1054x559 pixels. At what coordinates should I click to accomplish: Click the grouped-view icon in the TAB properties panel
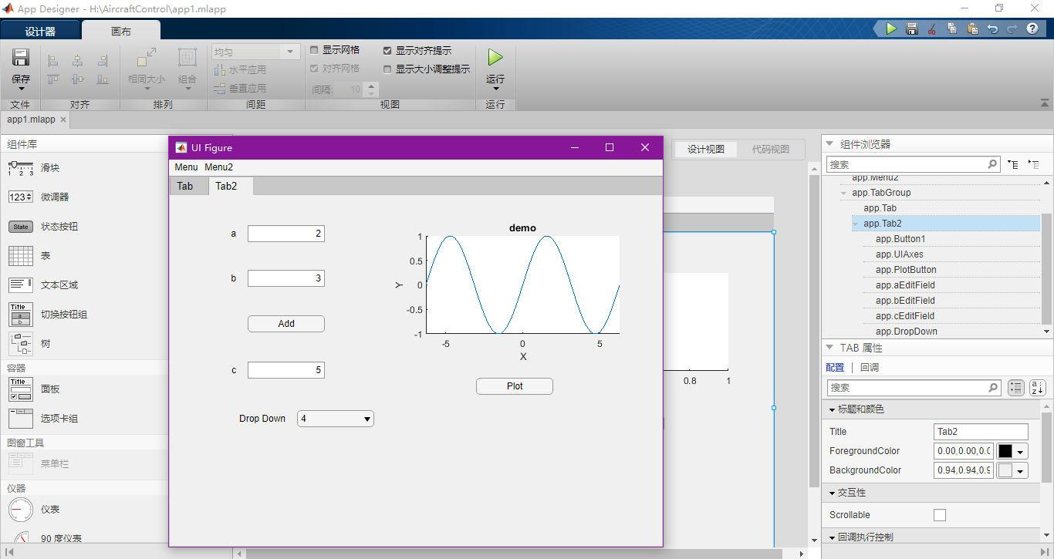point(1016,388)
